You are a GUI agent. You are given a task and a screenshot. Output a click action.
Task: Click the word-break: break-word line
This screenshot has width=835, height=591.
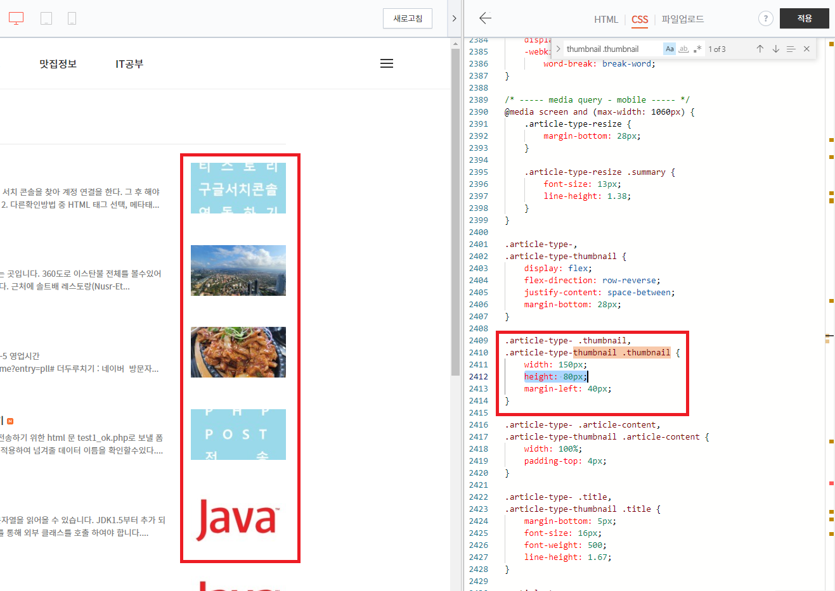599,63
